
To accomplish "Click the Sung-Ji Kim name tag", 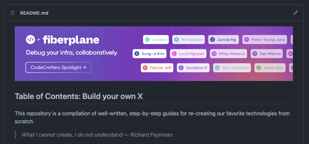I will tap(149, 54).
